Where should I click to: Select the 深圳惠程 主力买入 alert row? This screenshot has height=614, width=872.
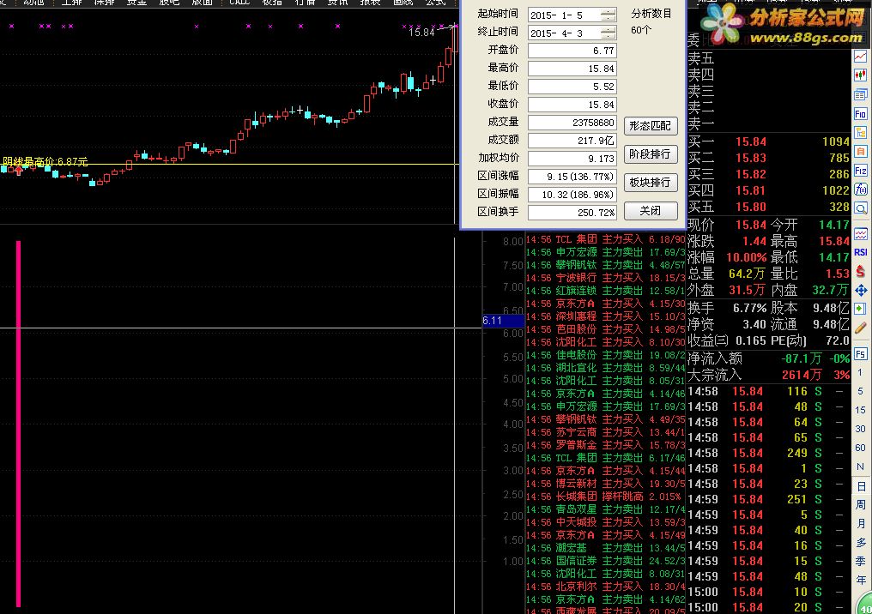pyautogui.click(x=606, y=316)
